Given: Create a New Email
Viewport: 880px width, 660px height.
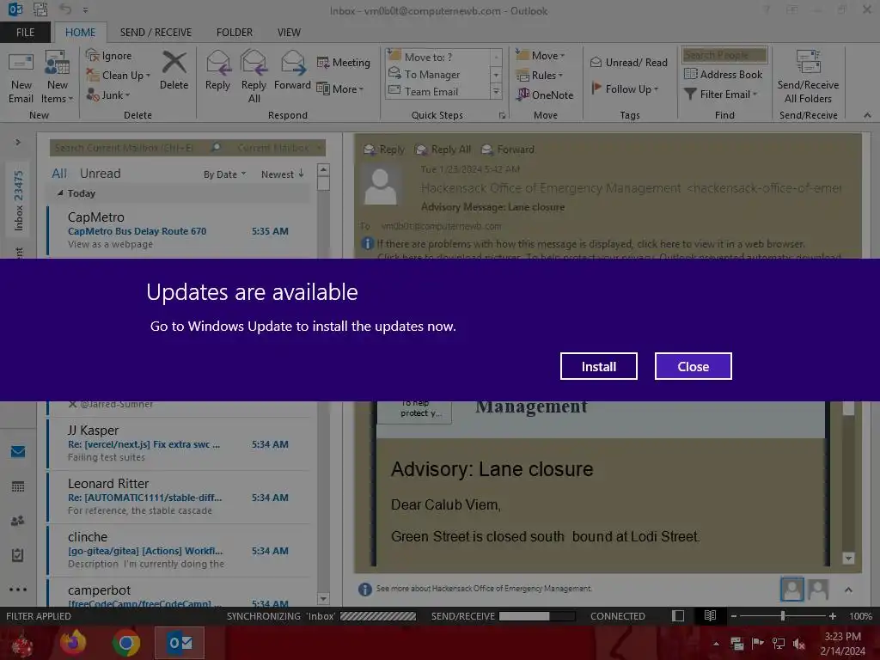Looking at the screenshot, I should (x=21, y=78).
